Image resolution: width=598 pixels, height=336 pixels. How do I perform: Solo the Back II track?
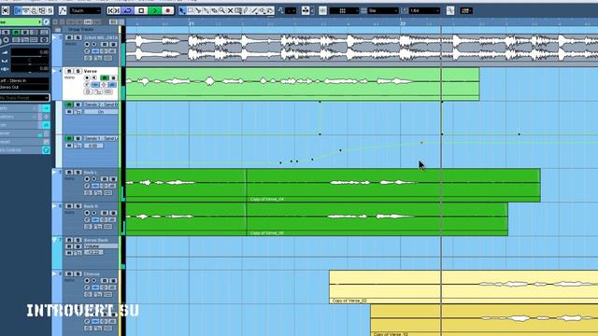pyautogui.click(x=78, y=206)
